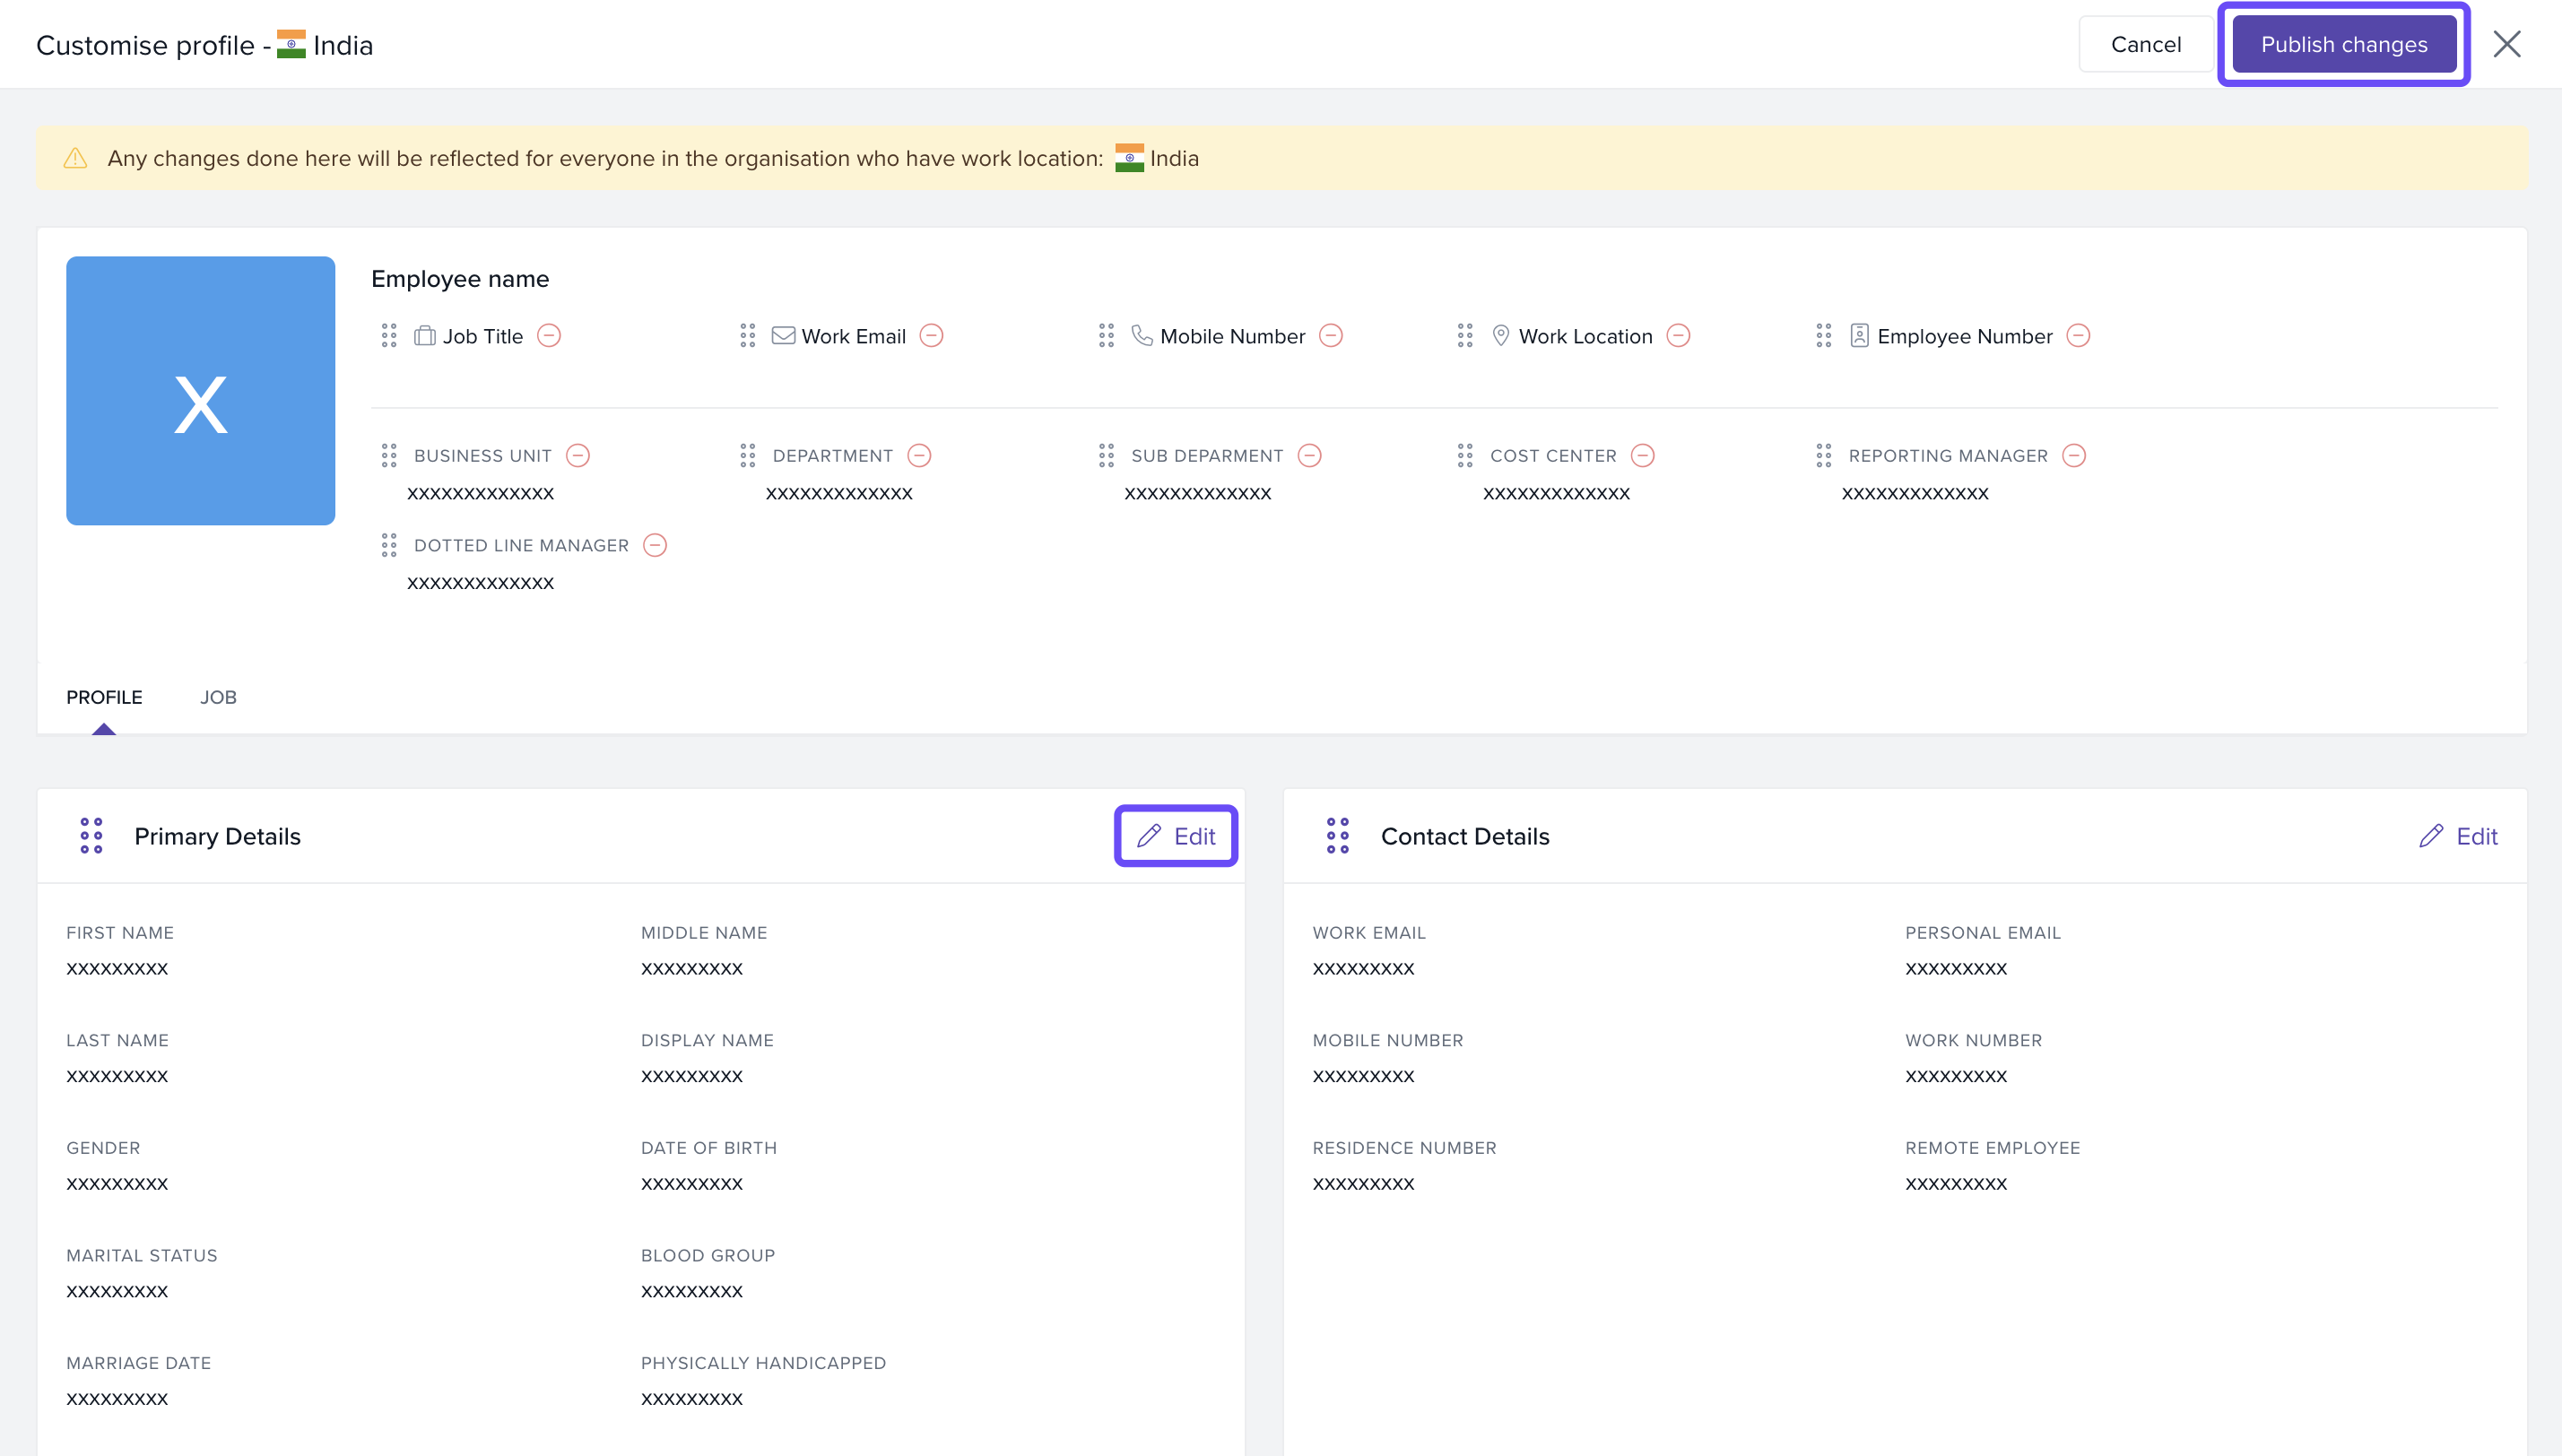
Task: Remove the Work Location field
Action: [x=1678, y=336]
